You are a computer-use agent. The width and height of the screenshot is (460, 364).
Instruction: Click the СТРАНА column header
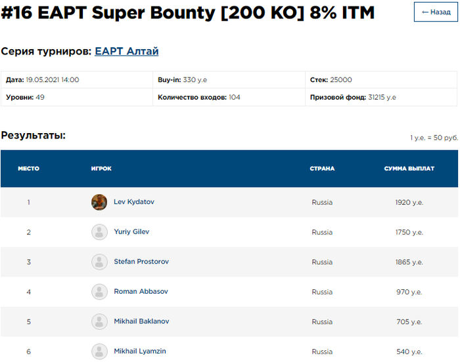(x=322, y=169)
